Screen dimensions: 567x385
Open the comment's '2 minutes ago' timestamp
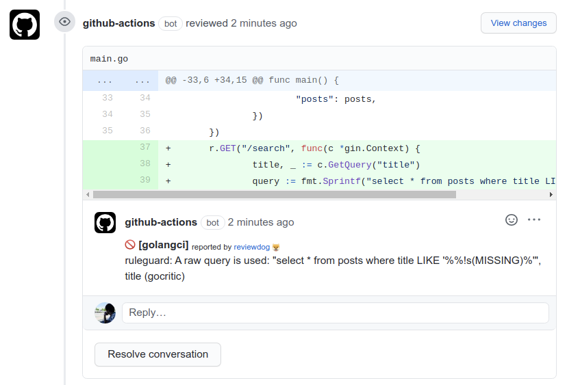click(x=261, y=222)
